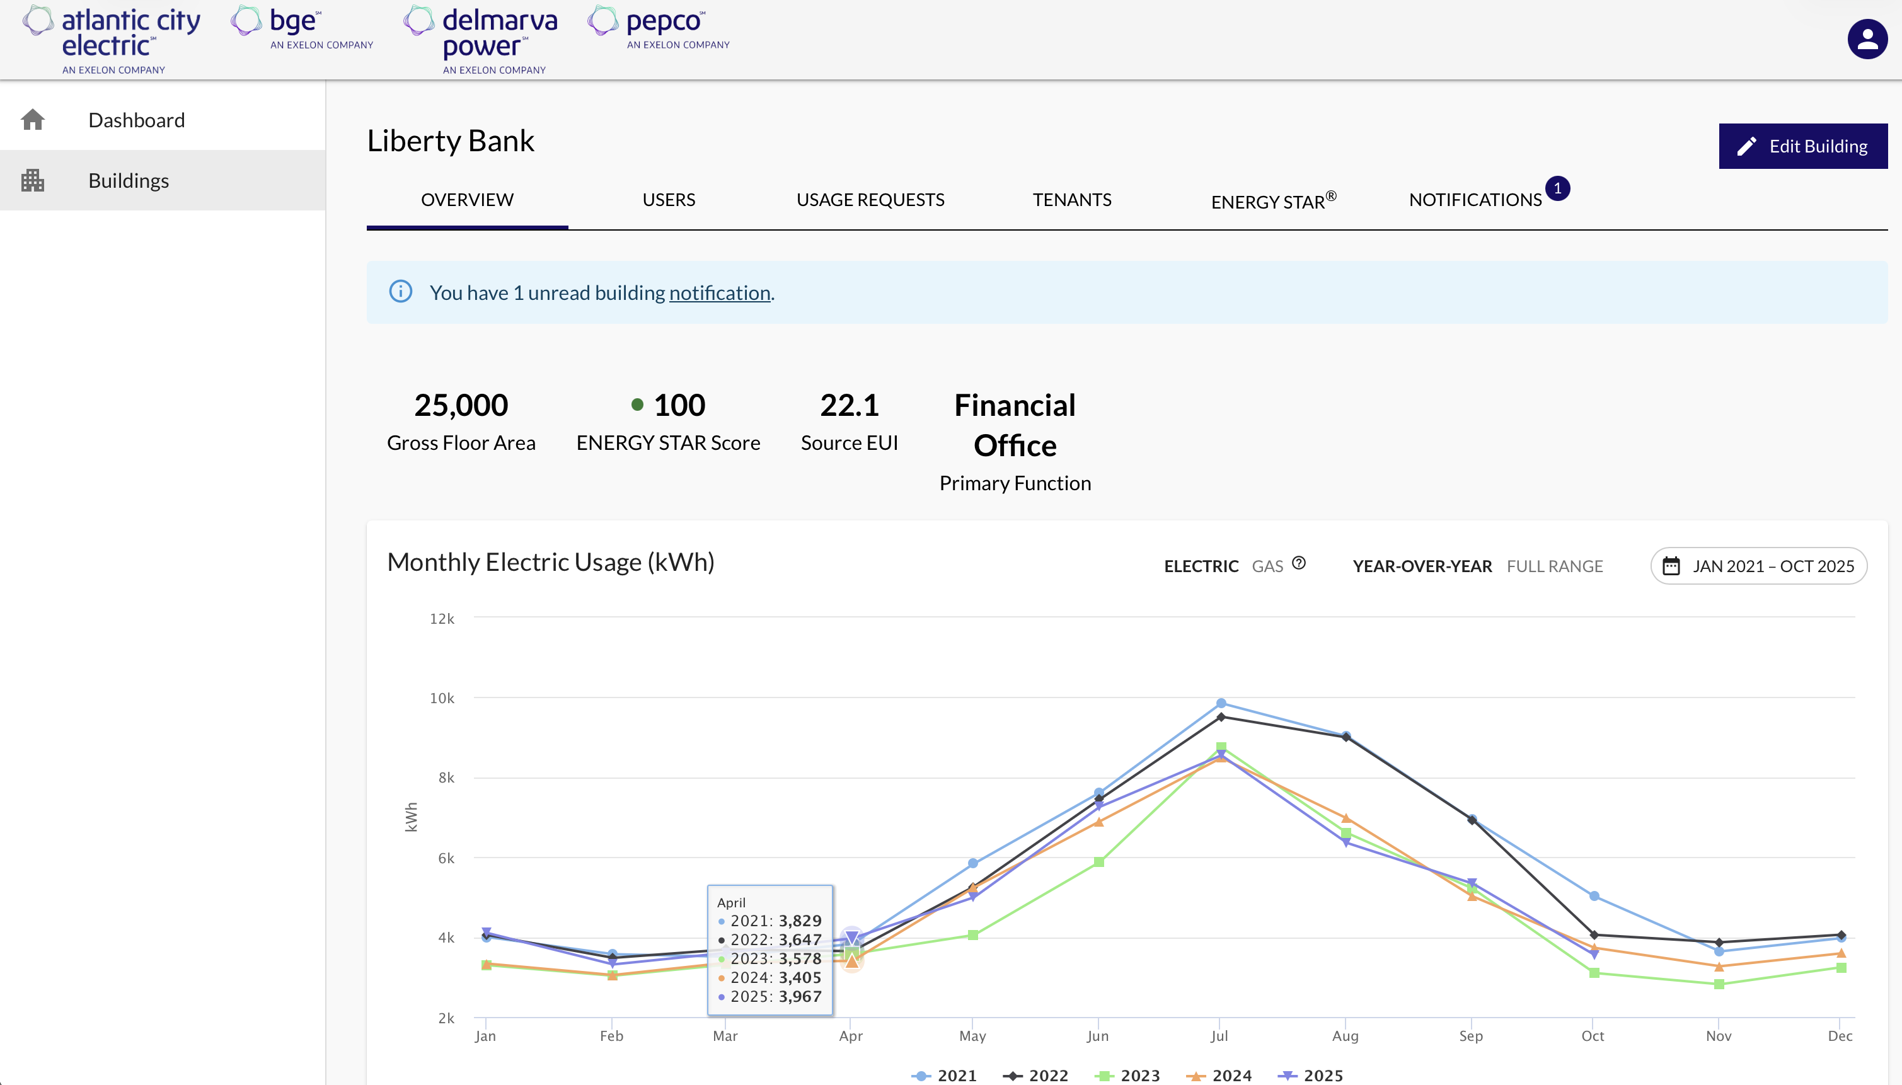Image resolution: width=1902 pixels, height=1085 pixels.
Task: Click the Edit Building button
Action: (x=1802, y=146)
